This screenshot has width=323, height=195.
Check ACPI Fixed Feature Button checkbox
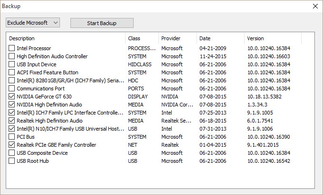pyautogui.click(x=12, y=72)
